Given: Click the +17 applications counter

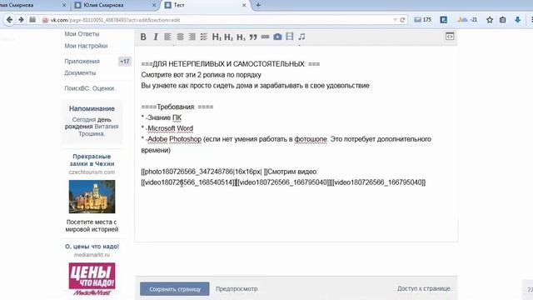Looking at the screenshot, I should point(124,61).
